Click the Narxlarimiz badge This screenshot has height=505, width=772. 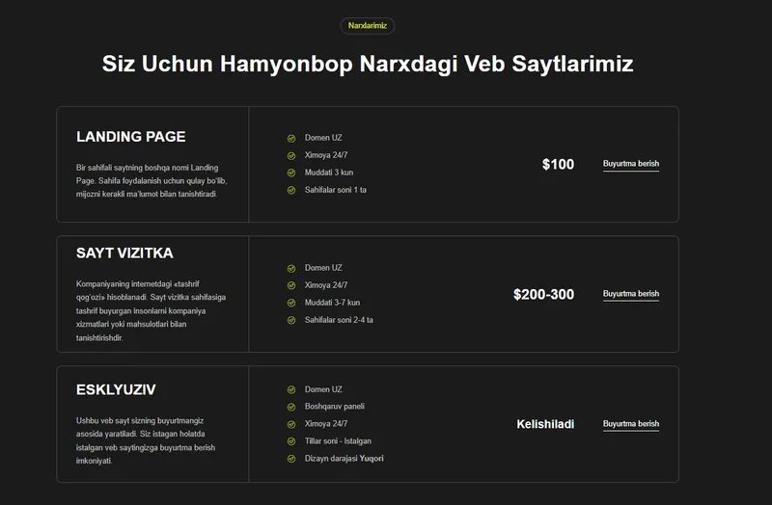pyautogui.click(x=368, y=26)
